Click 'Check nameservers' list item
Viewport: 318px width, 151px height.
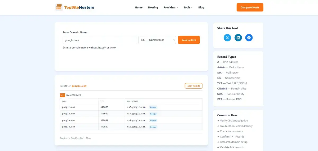pyautogui.click(x=230, y=131)
